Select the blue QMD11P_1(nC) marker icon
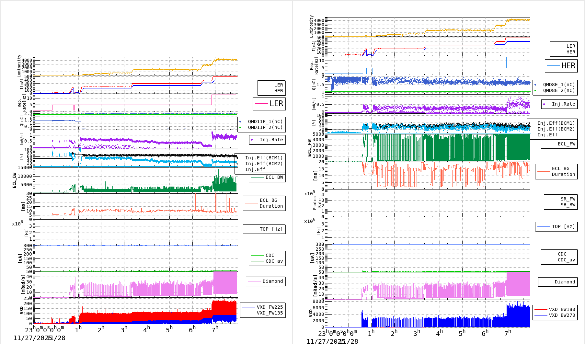The image size is (585, 344). (x=241, y=121)
